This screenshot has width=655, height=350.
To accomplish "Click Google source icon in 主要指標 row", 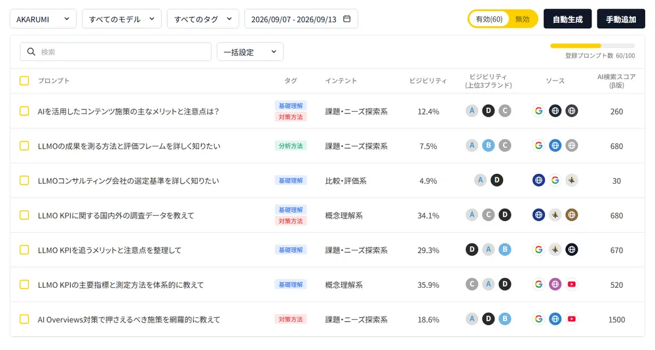I will click(x=538, y=284).
